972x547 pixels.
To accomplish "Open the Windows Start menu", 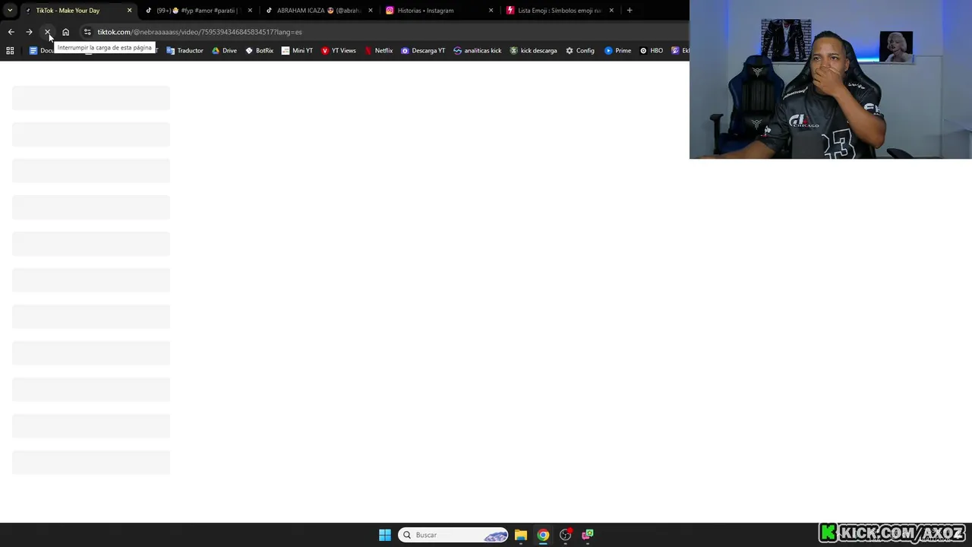I will [x=385, y=535].
